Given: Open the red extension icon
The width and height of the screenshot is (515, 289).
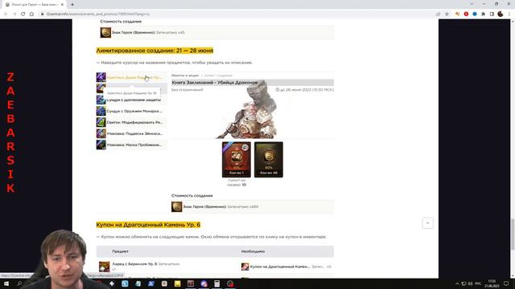Looking at the screenshot, I should pos(466,14).
